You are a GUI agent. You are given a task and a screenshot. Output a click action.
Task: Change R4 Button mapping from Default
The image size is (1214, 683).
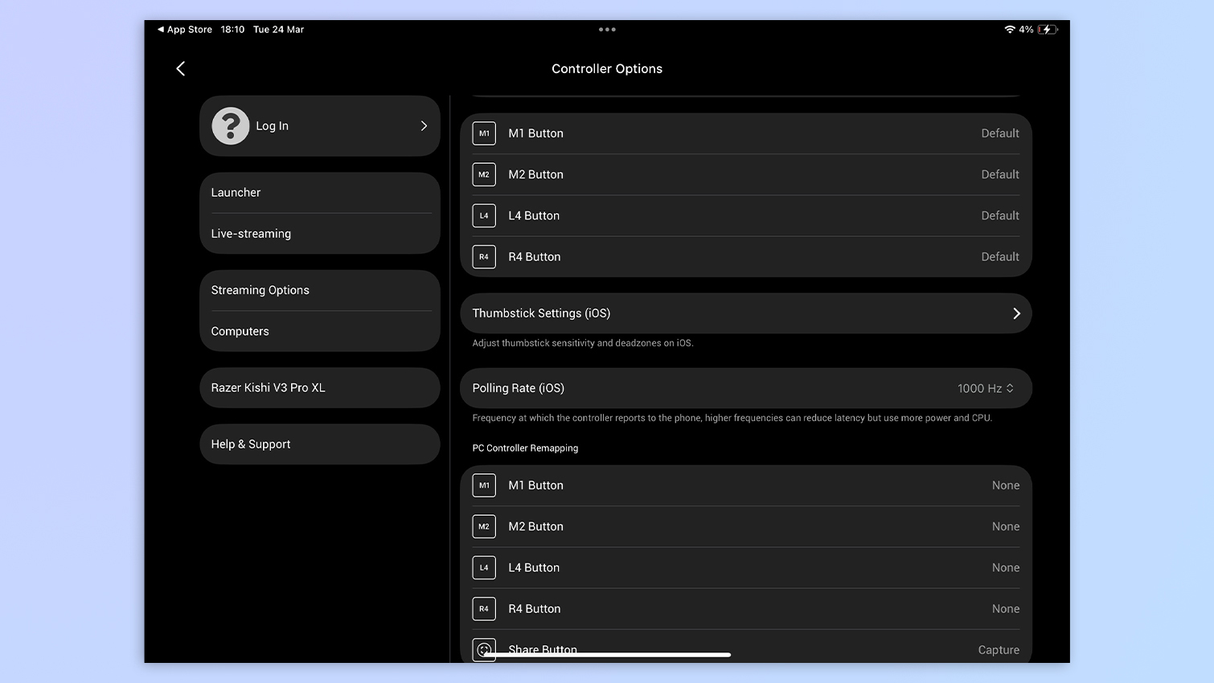[x=999, y=256]
